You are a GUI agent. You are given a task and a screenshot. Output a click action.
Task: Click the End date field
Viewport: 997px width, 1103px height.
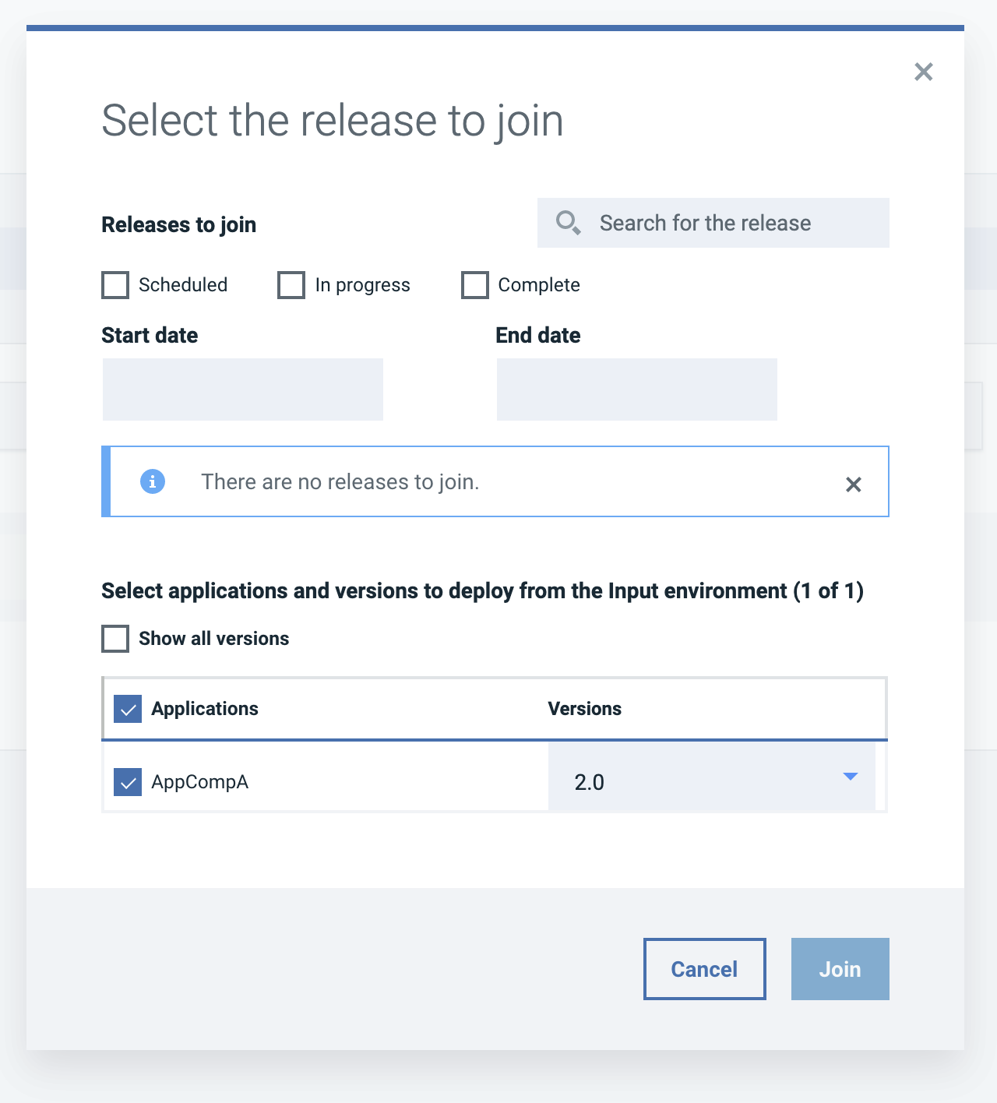tap(636, 389)
